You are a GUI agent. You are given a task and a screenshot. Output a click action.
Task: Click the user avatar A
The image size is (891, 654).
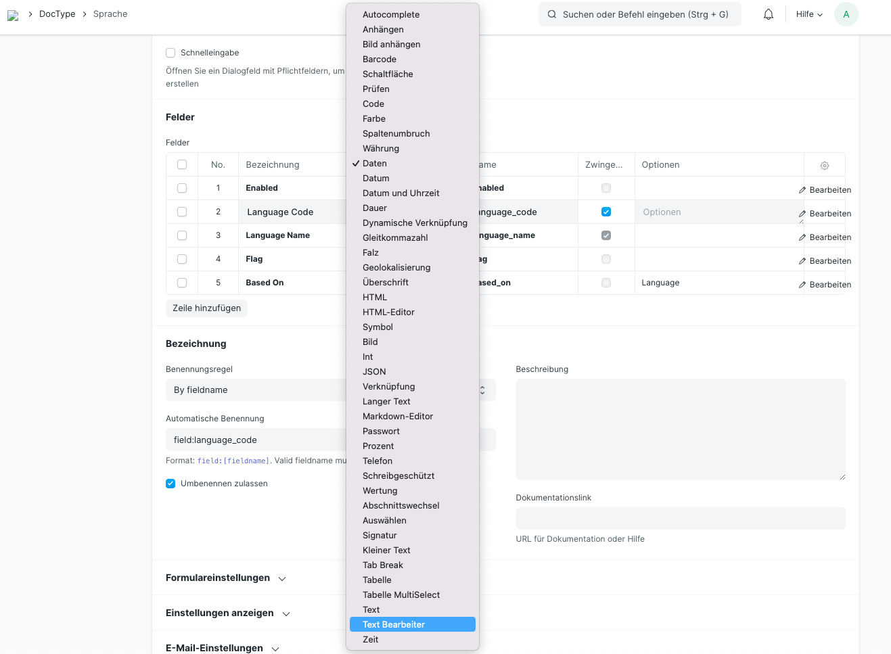[846, 14]
